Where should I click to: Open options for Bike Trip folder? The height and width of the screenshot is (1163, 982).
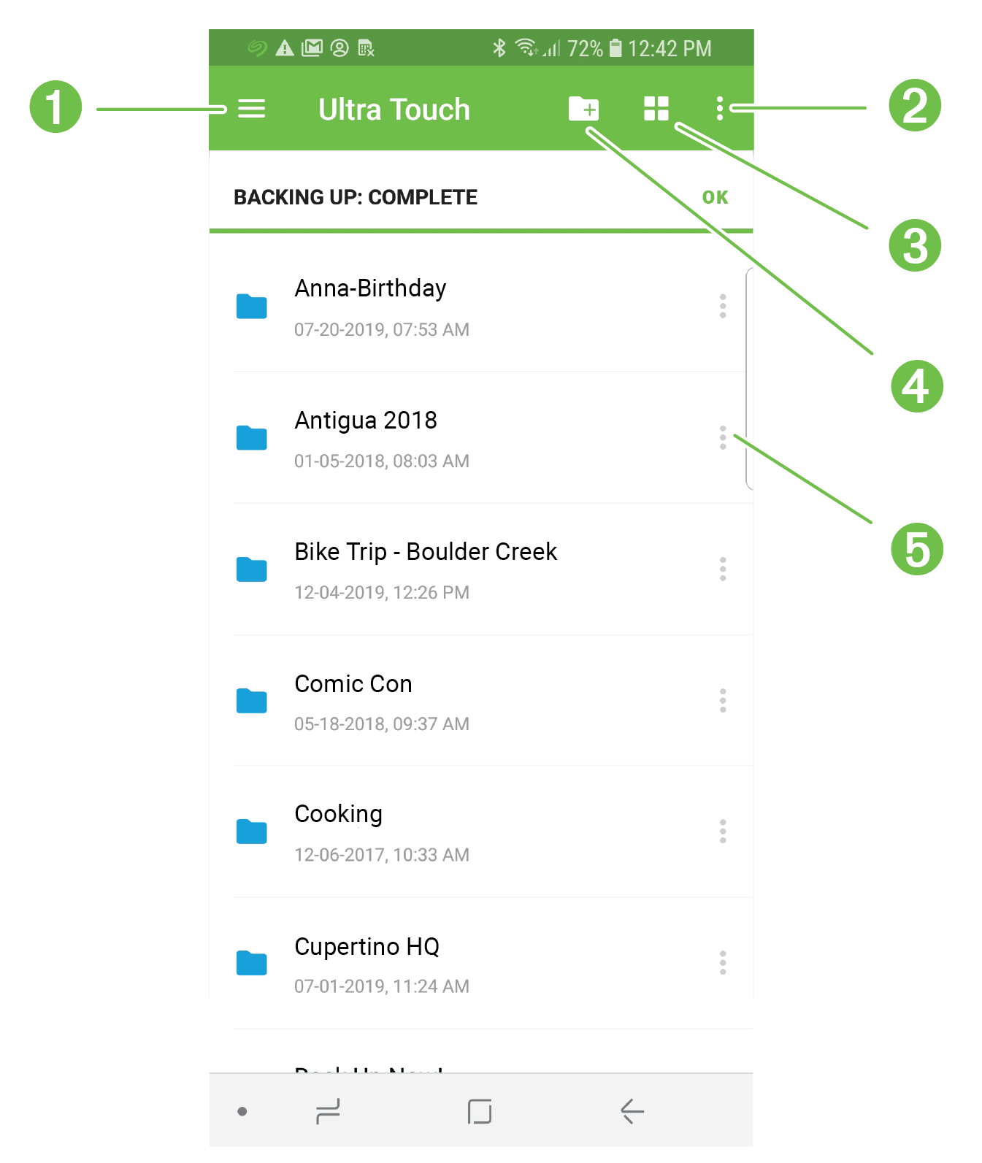pyautogui.click(x=723, y=569)
